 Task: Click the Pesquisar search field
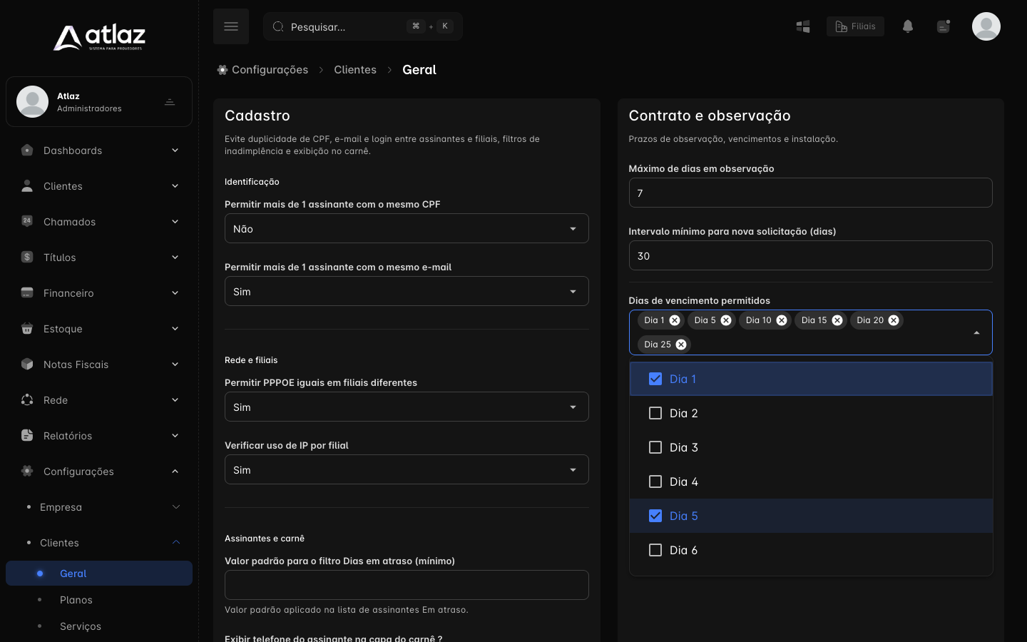pos(363,26)
